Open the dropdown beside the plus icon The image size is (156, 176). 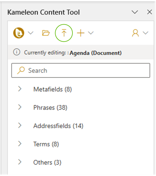[91, 33]
